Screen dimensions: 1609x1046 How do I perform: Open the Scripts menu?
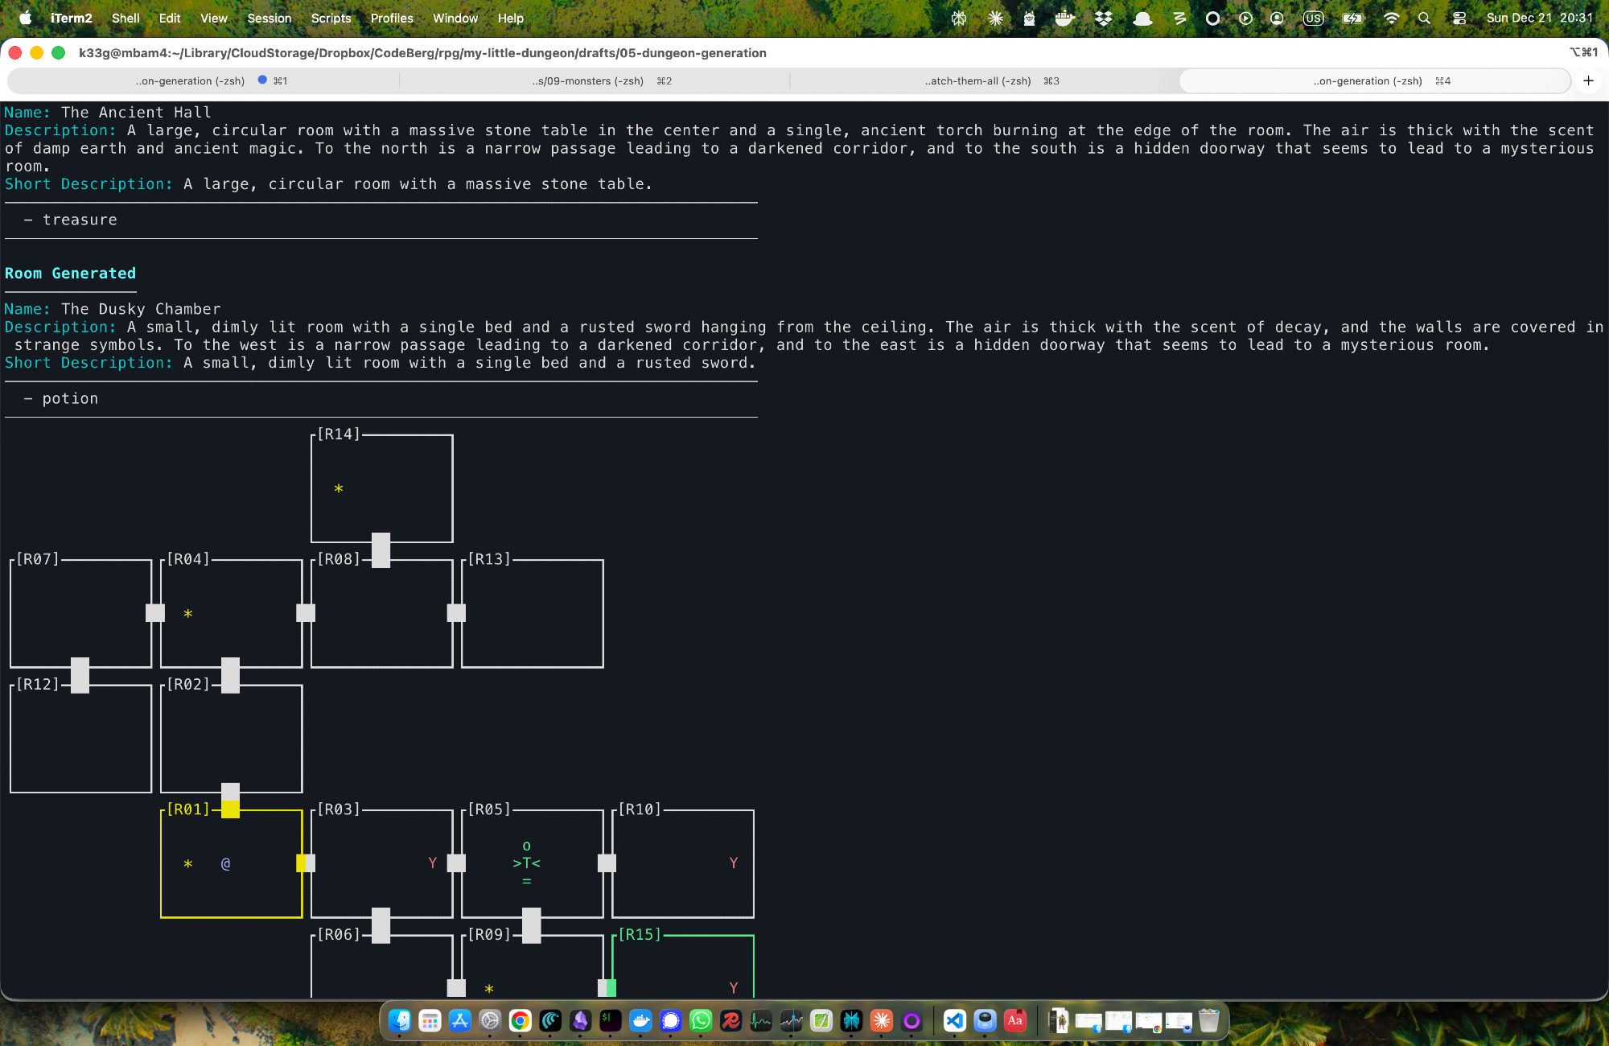[x=331, y=18]
